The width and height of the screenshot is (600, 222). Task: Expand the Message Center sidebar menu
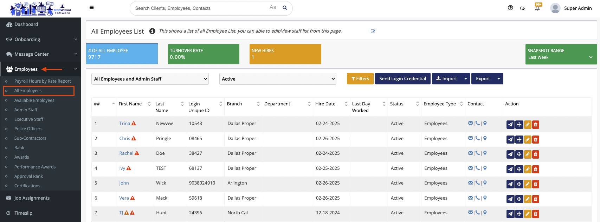(x=40, y=54)
